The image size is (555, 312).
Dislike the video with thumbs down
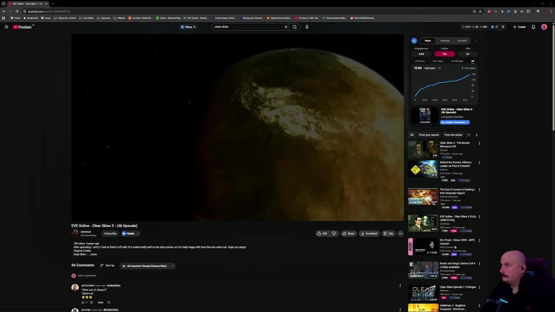click(334, 234)
